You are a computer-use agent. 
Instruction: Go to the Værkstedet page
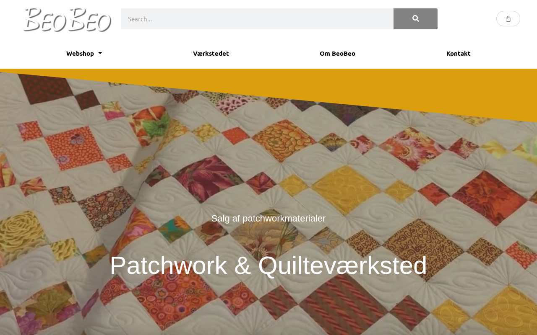(211, 53)
